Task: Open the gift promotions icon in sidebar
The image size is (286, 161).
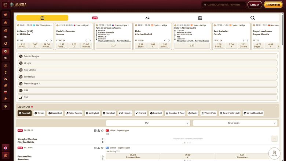Action: click(5, 15)
